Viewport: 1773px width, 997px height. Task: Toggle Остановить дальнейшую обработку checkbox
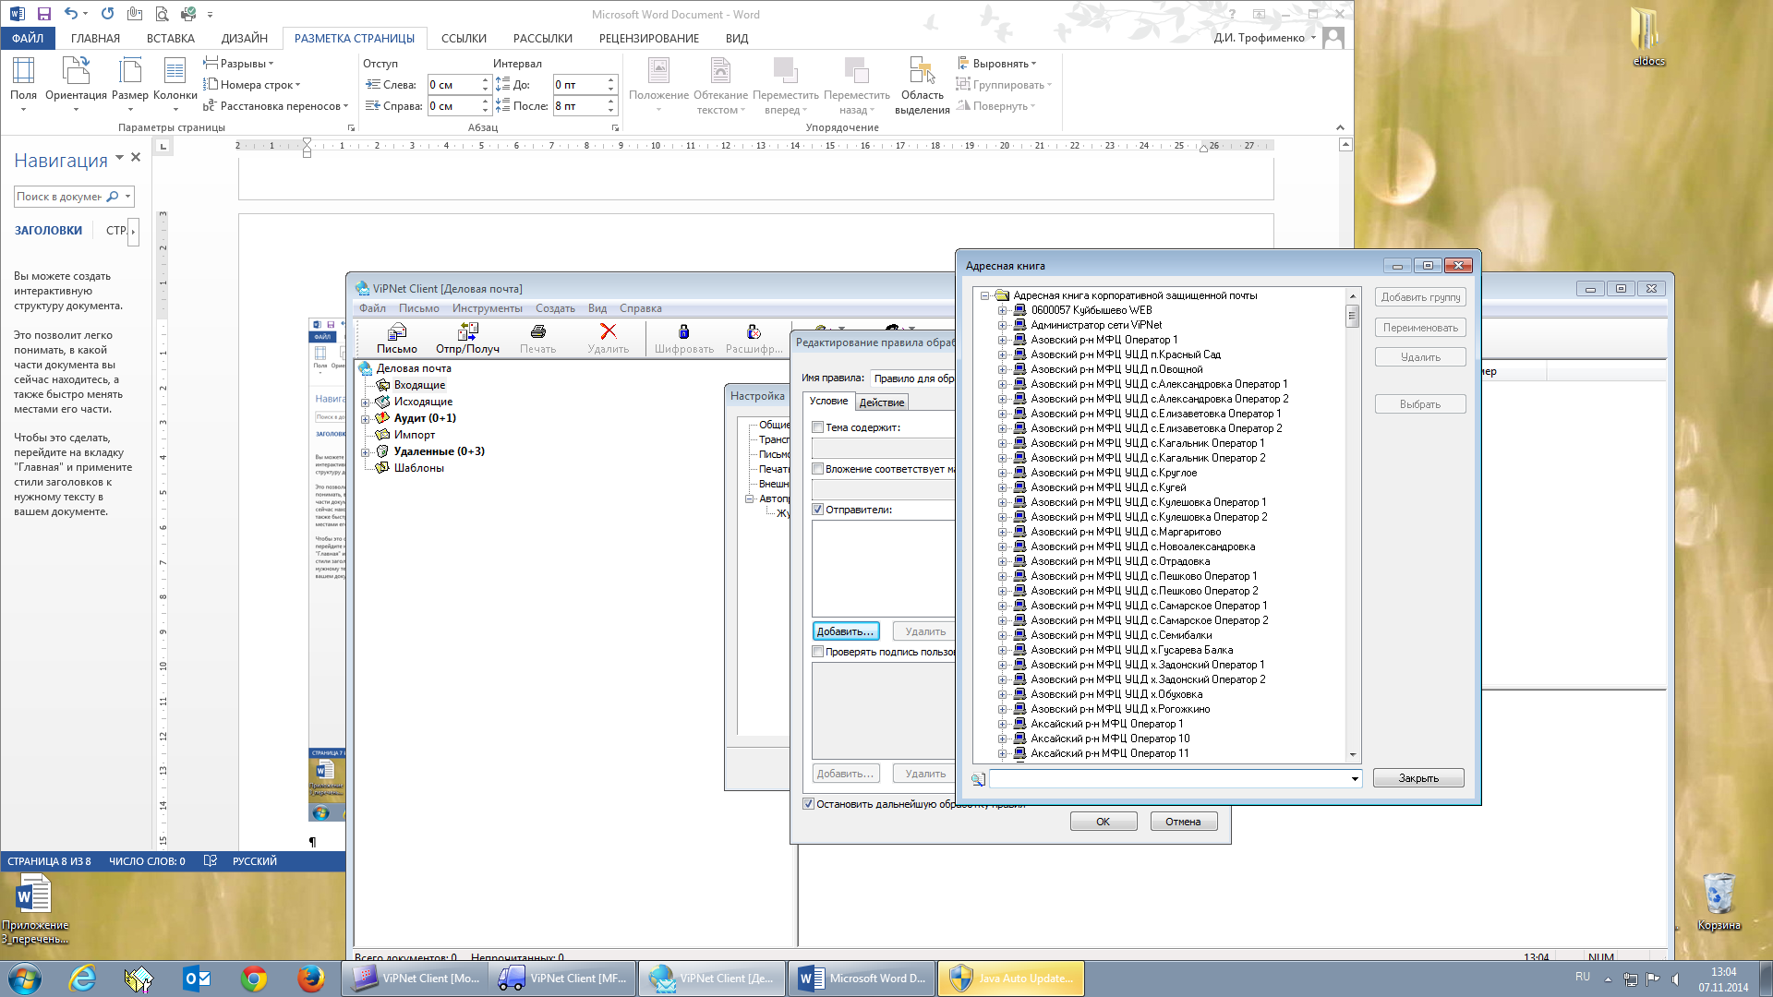pos(808,804)
